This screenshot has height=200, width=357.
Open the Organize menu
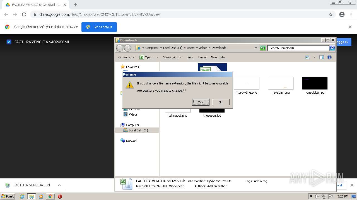[126, 57]
